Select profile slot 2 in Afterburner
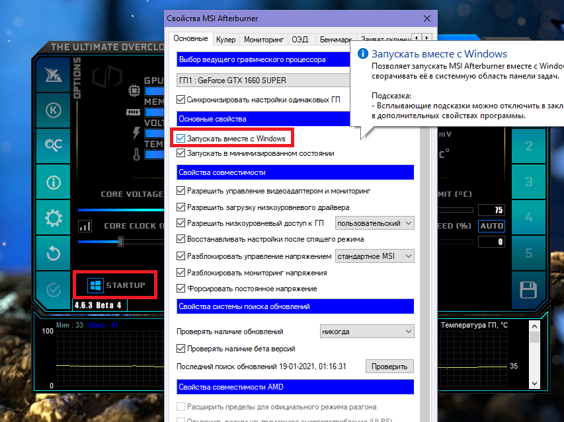The width and height of the screenshot is (564, 422). (528, 146)
